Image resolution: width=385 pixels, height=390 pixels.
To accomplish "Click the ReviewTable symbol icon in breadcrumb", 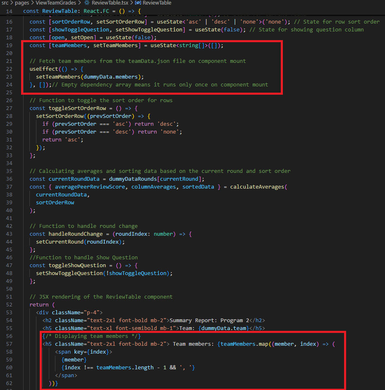I will [138, 3].
